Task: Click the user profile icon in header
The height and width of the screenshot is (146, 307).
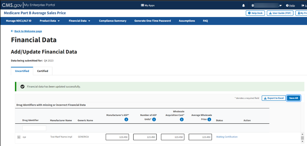Action: click(253, 5)
